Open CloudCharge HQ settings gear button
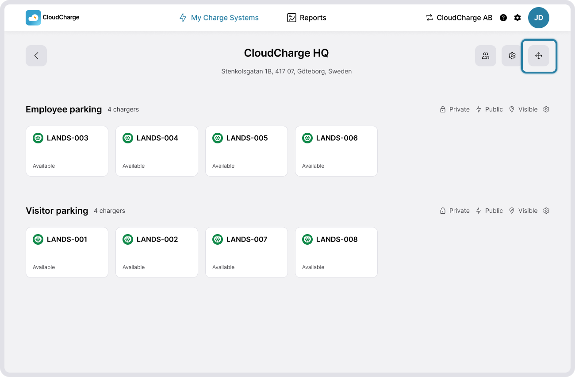The height and width of the screenshot is (377, 575). tap(512, 56)
